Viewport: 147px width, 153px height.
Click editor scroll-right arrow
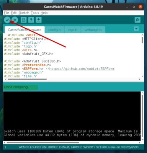tap(139, 79)
